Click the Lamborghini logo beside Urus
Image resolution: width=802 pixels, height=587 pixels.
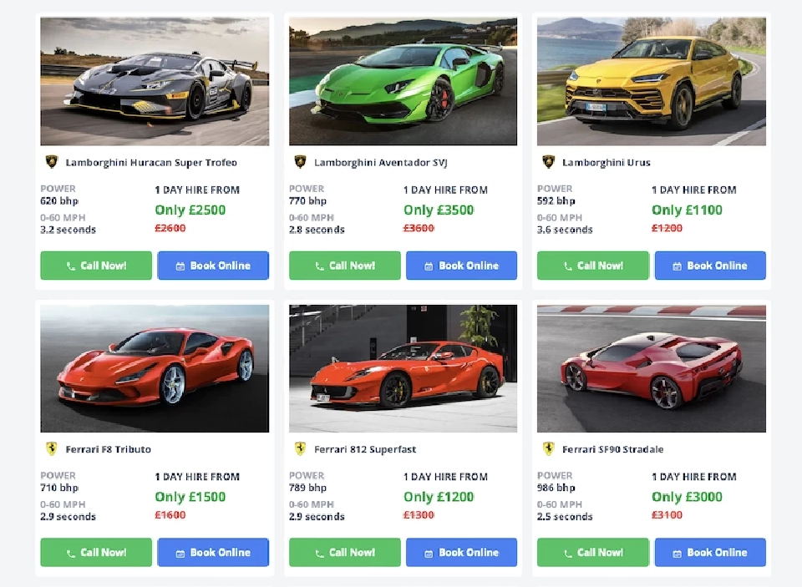[x=548, y=162]
